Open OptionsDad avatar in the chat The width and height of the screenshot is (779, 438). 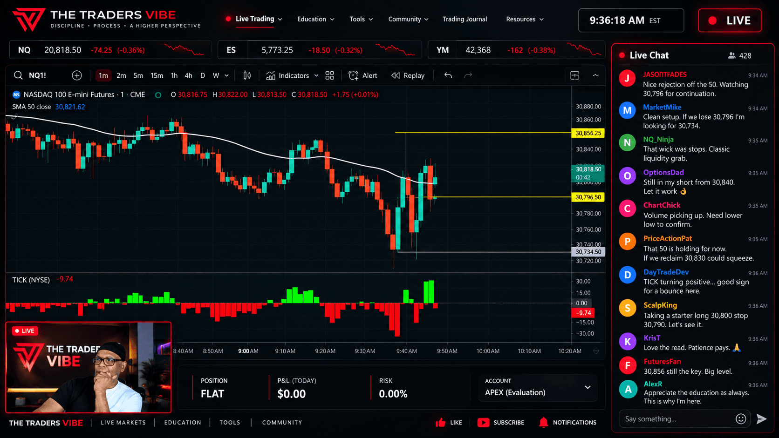(x=627, y=175)
